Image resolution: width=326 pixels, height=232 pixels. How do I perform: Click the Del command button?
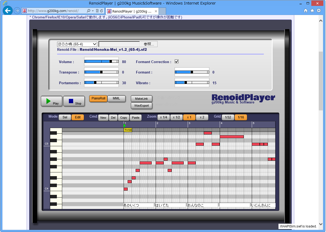[113, 118]
